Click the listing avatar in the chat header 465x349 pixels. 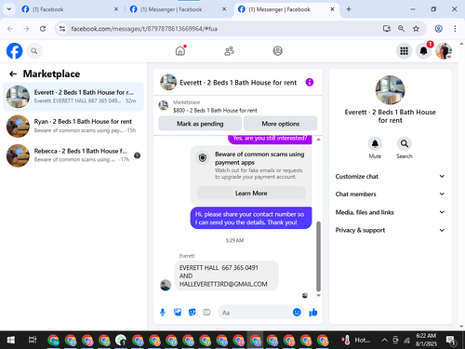pos(168,82)
